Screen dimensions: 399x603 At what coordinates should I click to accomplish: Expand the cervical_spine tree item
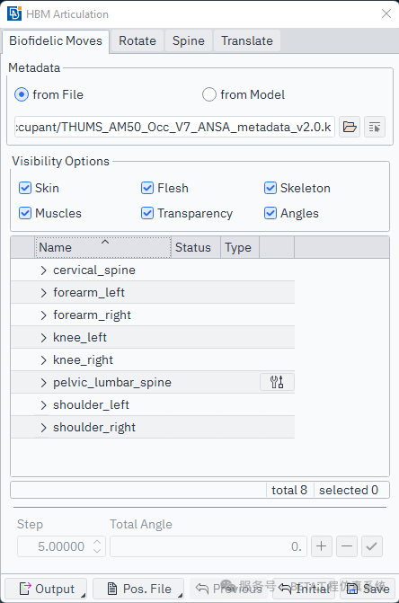[43, 270]
